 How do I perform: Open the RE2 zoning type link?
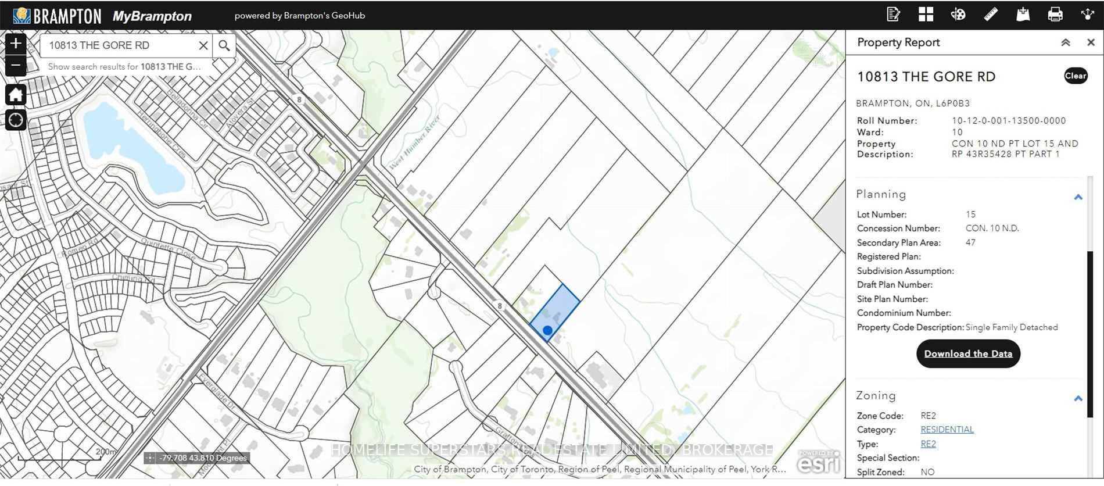pyautogui.click(x=928, y=444)
